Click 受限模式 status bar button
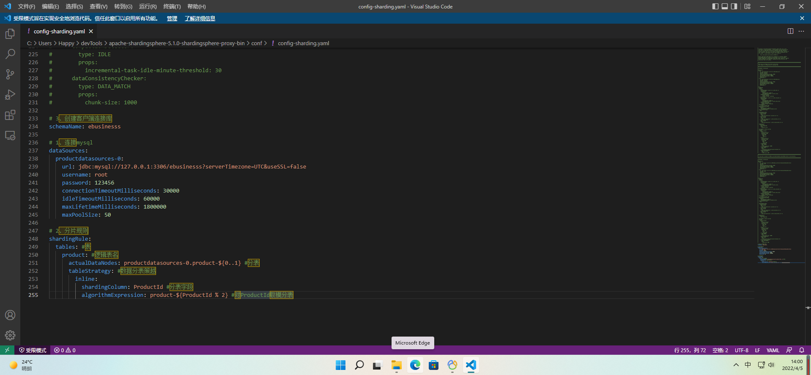The height and width of the screenshot is (375, 811). [x=33, y=350]
